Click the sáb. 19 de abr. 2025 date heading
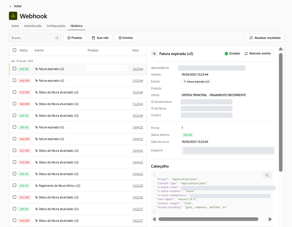 click(22, 61)
